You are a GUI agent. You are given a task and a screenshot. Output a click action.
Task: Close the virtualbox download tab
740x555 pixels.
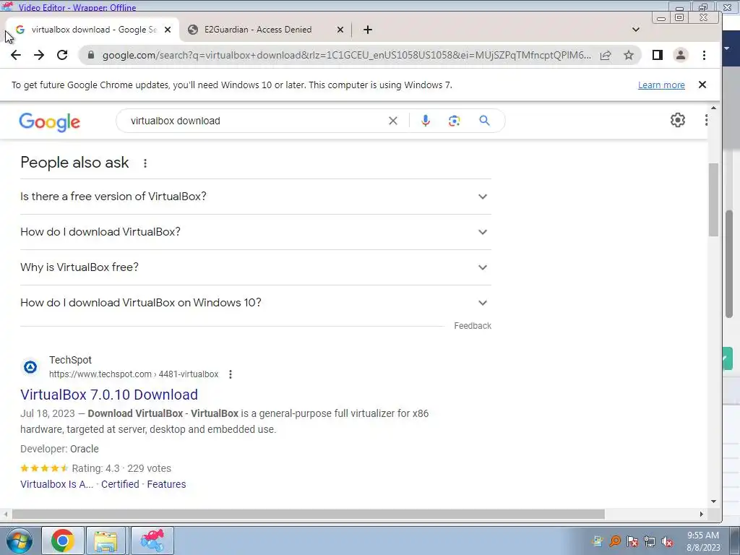(168, 29)
